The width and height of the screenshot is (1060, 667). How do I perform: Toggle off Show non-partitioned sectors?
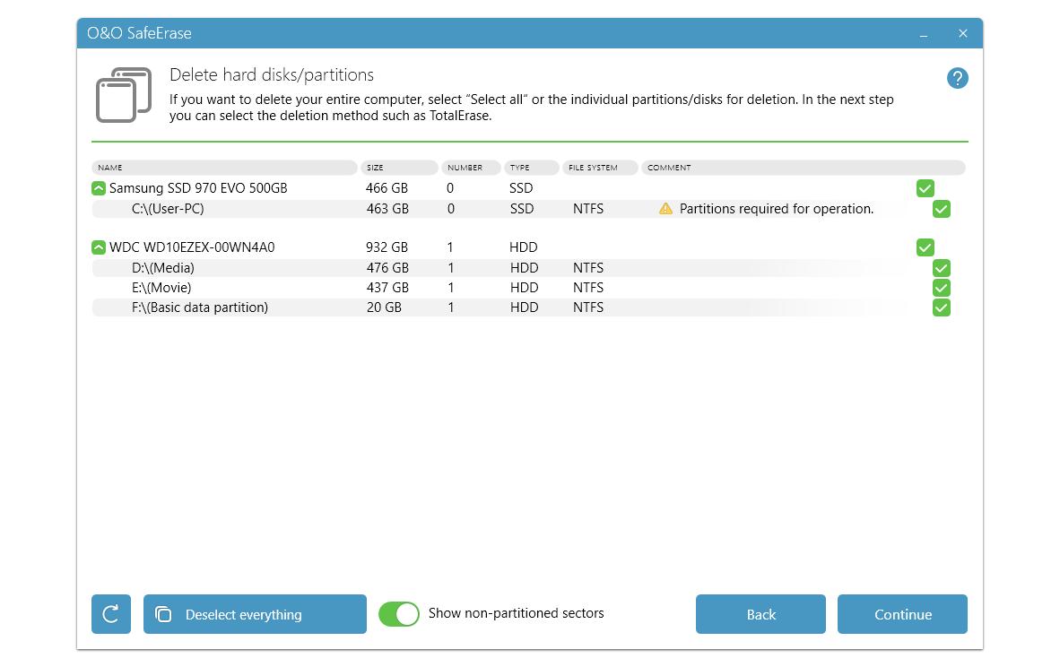399,614
